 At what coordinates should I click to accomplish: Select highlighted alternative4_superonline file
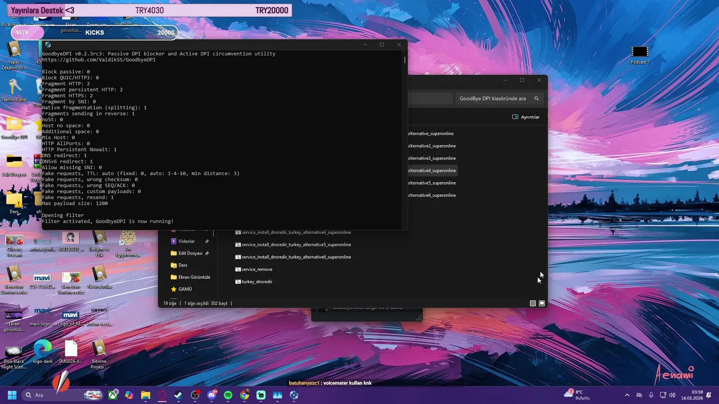(x=433, y=171)
